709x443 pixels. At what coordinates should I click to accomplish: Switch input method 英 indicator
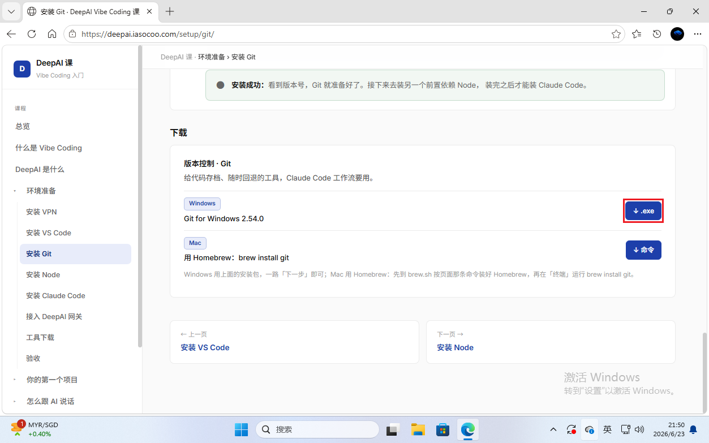(607, 429)
